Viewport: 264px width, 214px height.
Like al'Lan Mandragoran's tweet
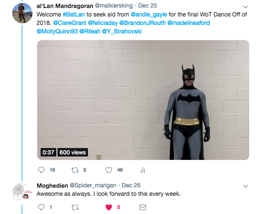pyautogui.click(x=109, y=170)
